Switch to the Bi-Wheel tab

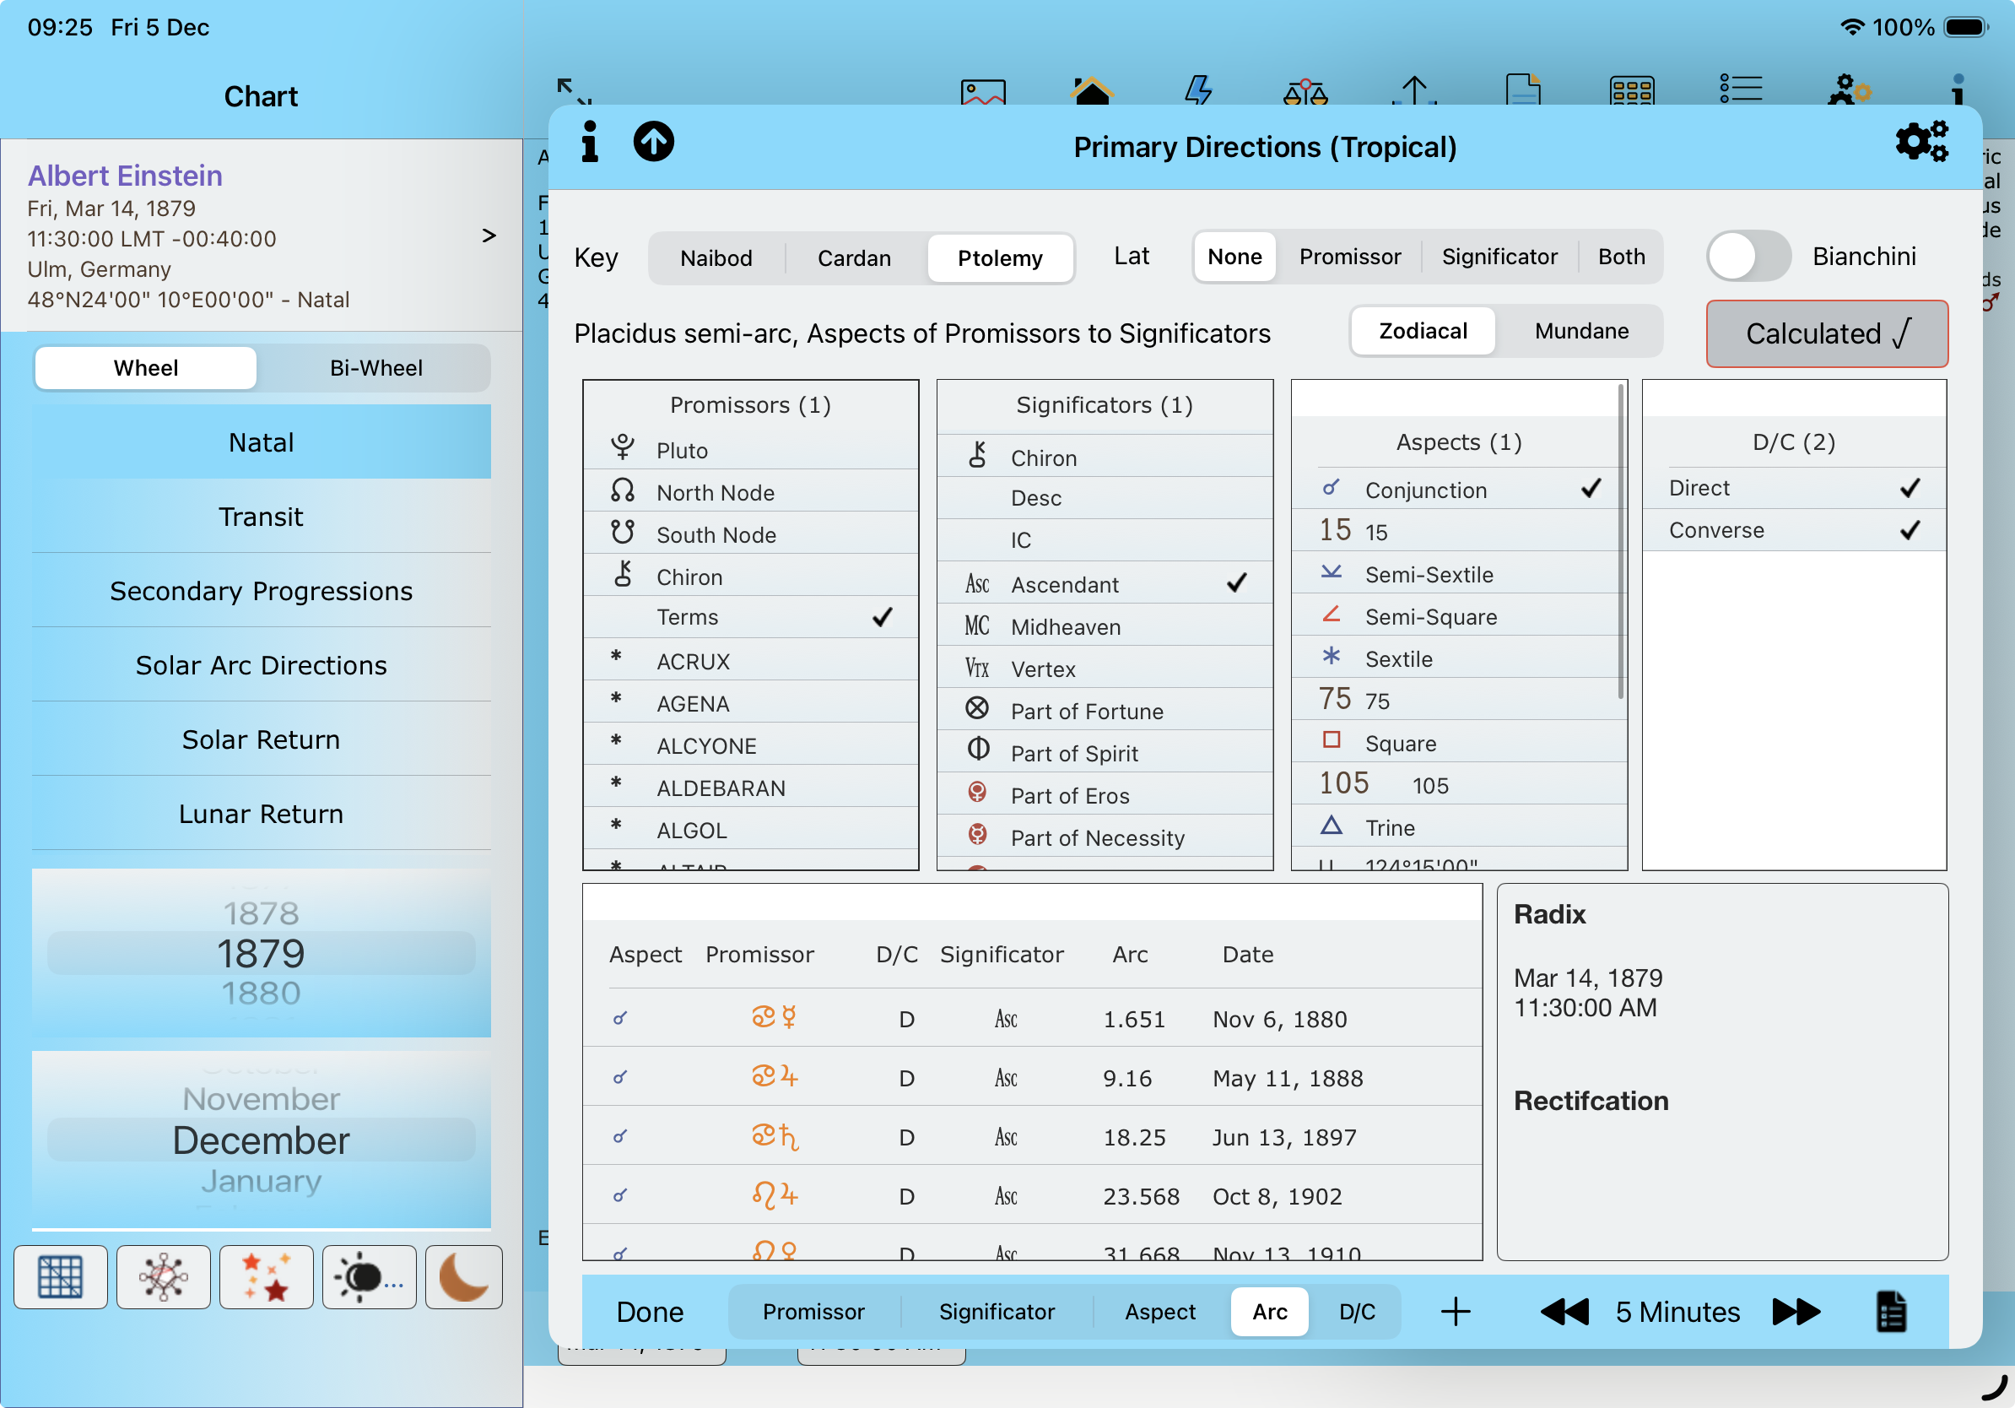pos(375,368)
